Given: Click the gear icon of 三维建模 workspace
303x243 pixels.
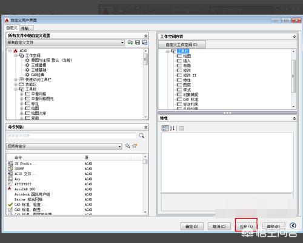Looking at the screenshot, I should (x=27, y=65).
